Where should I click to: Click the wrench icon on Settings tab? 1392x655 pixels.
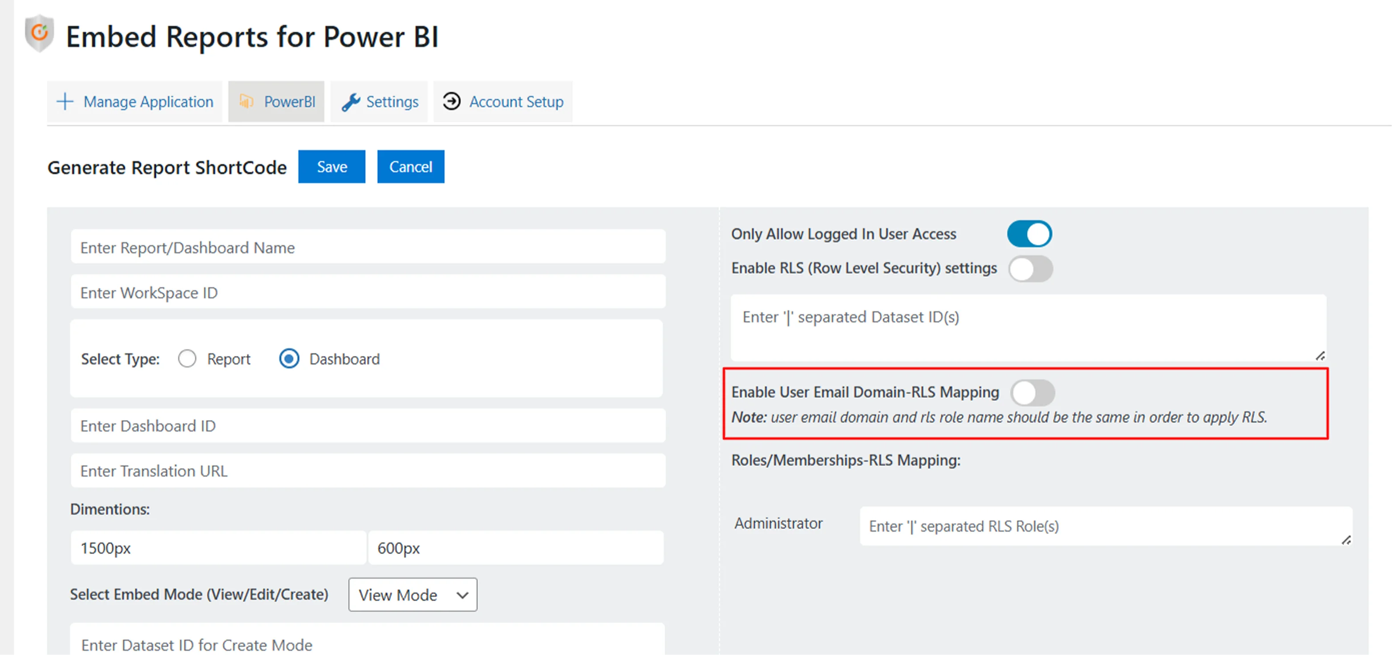(351, 101)
